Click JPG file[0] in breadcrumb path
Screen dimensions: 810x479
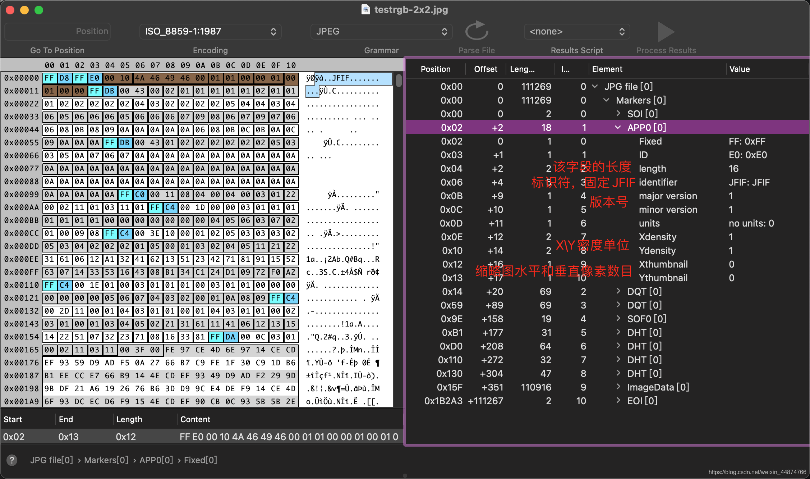coord(52,460)
